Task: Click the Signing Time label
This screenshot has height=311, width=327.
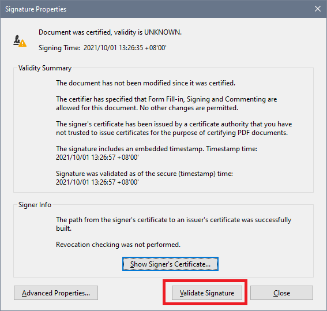Action: point(59,48)
